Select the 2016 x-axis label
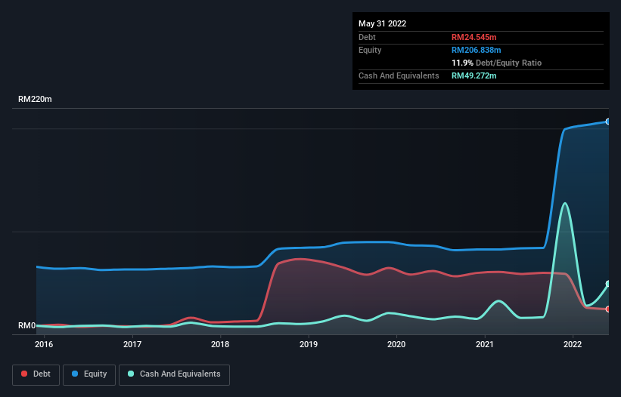Viewport: 621px width, 397px height. pyautogui.click(x=44, y=344)
